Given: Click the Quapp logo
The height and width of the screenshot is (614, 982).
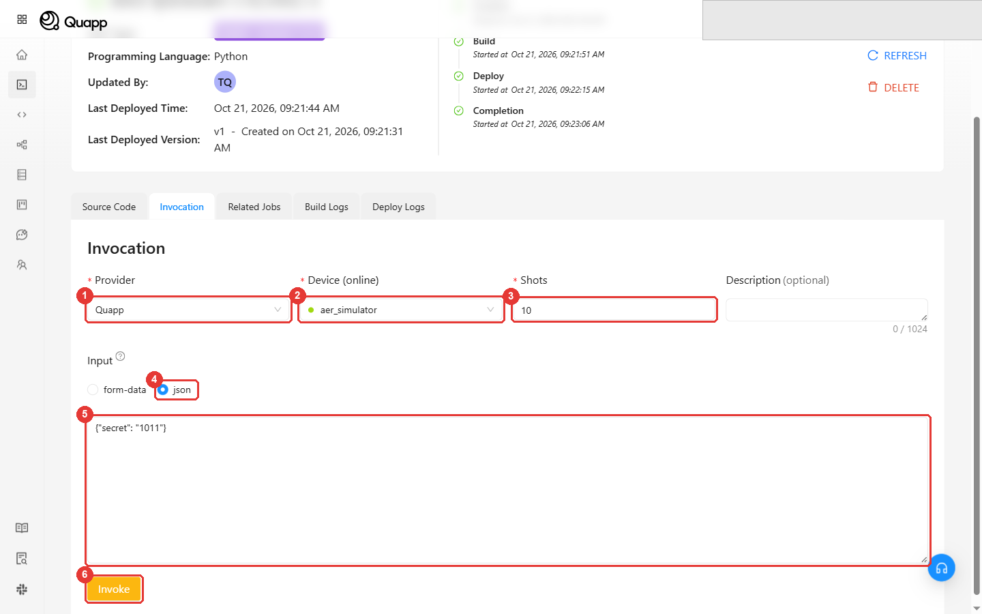Looking at the screenshot, I should 74,21.
